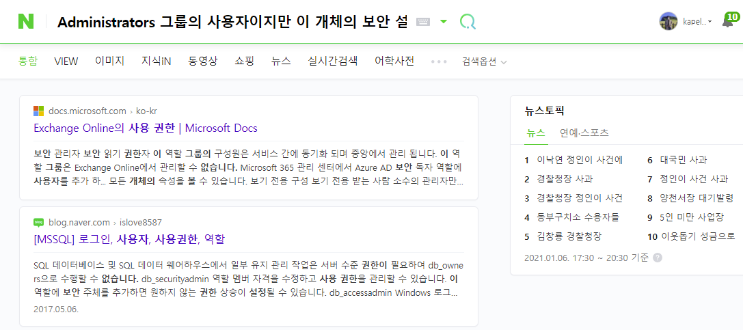This screenshot has width=743, height=330.
Task: Switch to the 동영상 tab
Action: point(203,61)
